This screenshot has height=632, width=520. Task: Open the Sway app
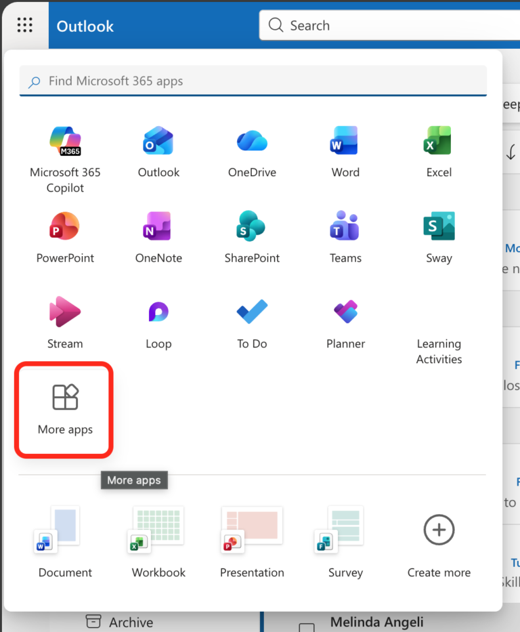coord(439,227)
